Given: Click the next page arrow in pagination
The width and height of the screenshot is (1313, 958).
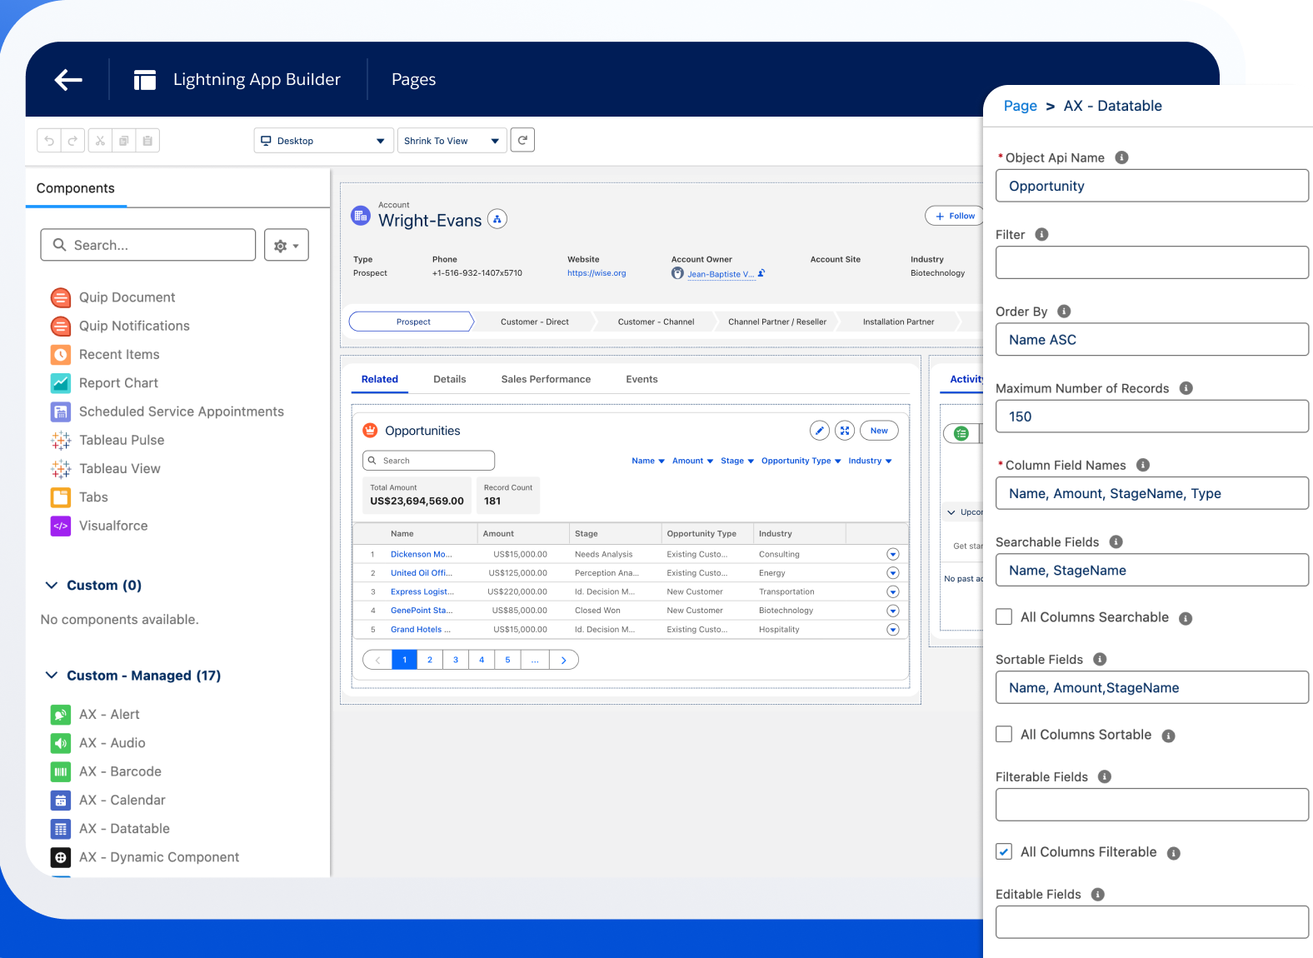Looking at the screenshot, I should [x=564, y=660].
